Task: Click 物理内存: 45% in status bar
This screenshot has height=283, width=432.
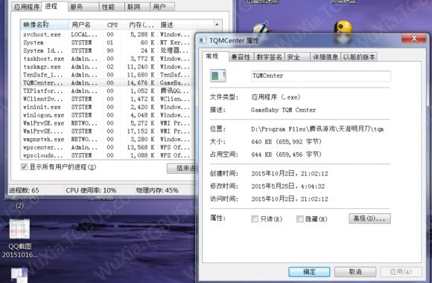Action: click(157, 190)
